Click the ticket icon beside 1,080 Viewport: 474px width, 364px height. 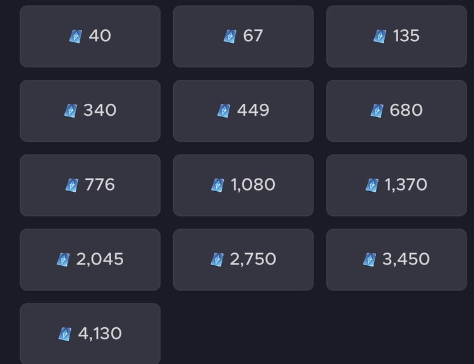click(x=217, y=185)
